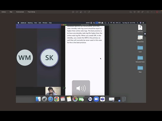Image resolution: width=162 pixels, height=121 pixels.
Task: Click the 99% battery indicator
Action: coord(118,23)
